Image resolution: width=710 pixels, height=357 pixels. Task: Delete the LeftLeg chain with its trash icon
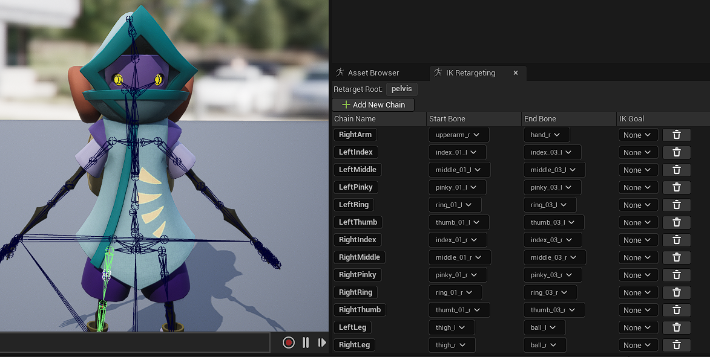[677, 327]
